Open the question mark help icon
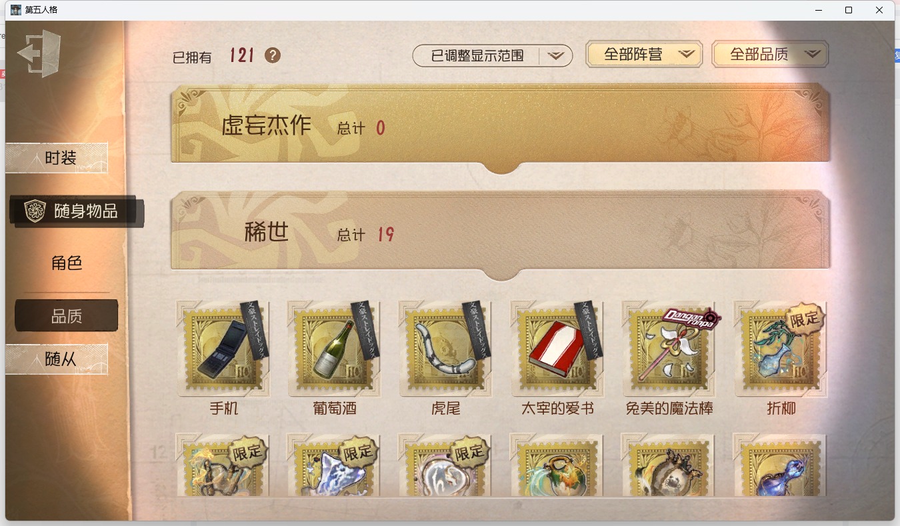 tap(273, 55)
